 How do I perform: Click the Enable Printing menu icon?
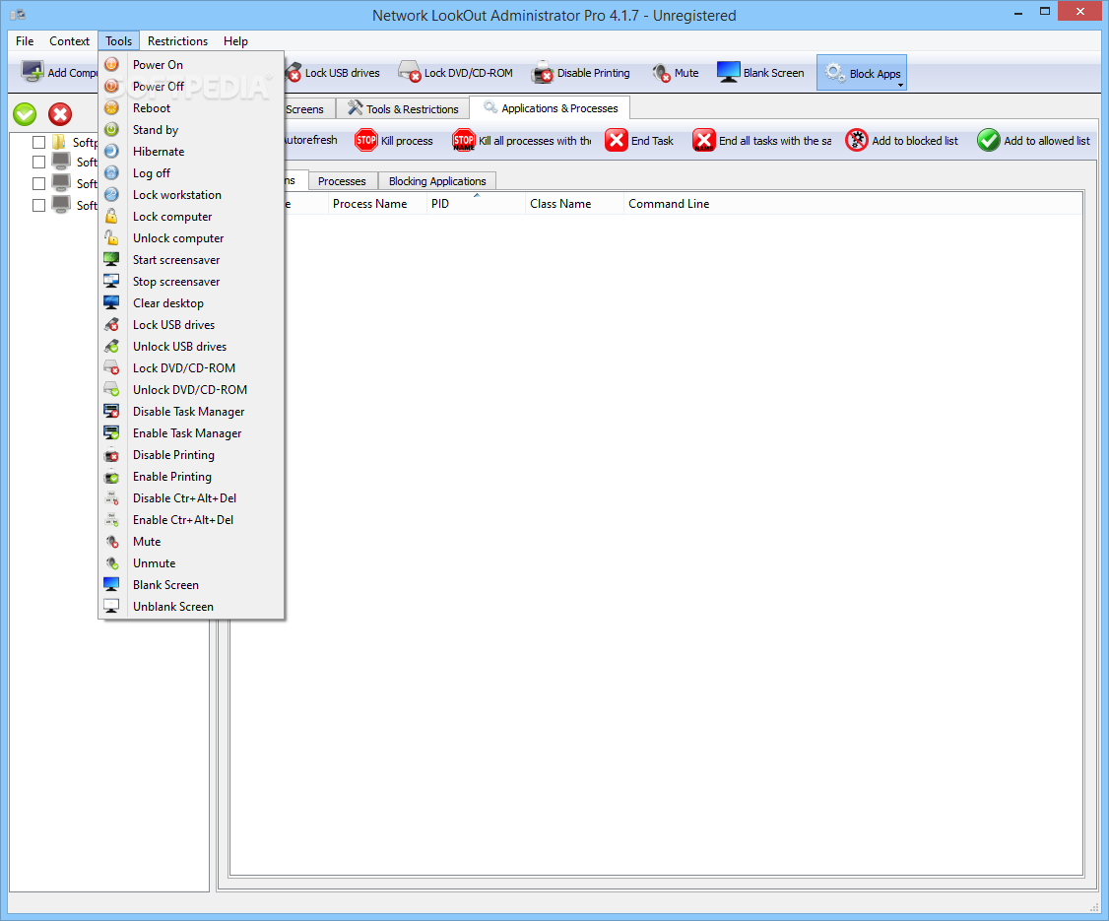(x=111, y=477)
